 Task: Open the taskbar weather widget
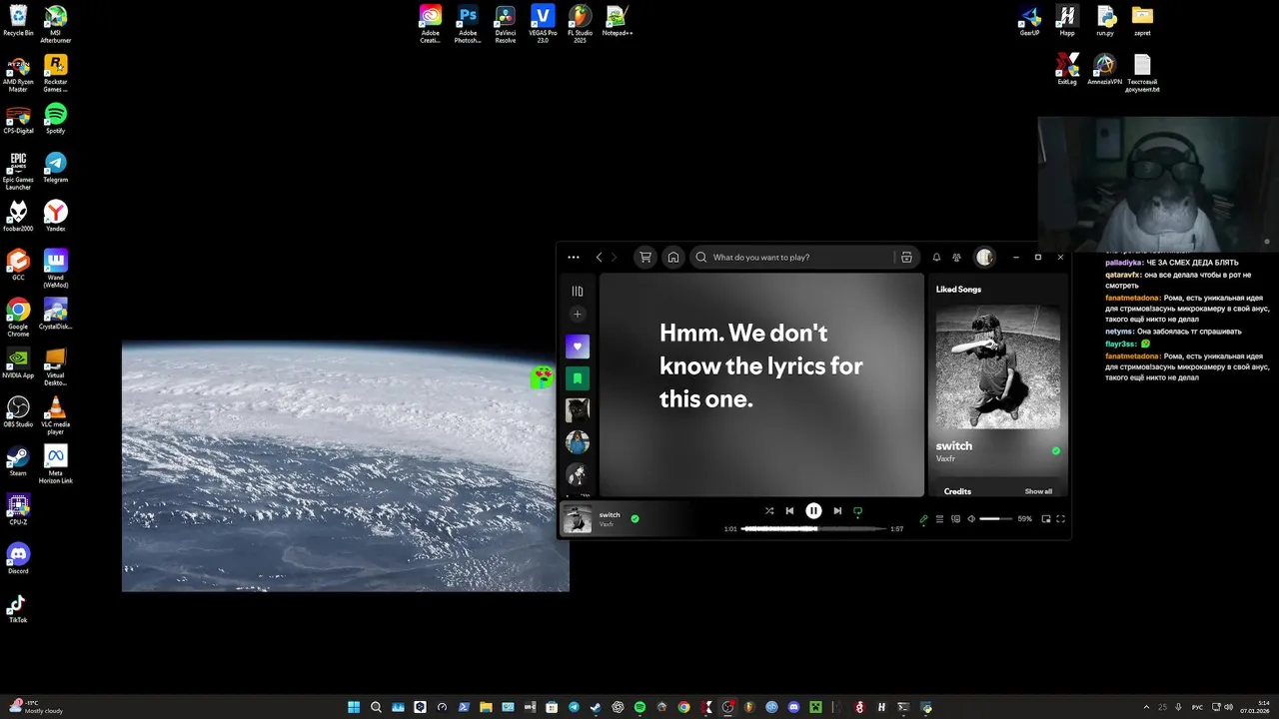tap(35, 707)
